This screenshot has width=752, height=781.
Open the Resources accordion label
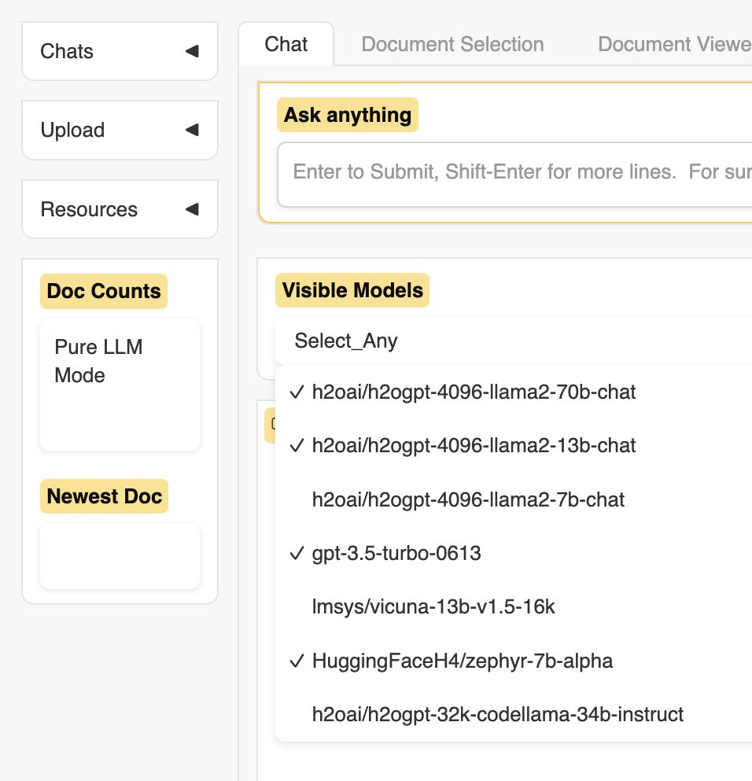[89, 209]
